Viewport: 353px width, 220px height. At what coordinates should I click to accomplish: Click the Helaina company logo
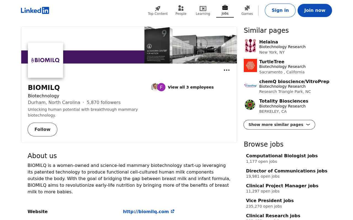(x=250, y=46)
